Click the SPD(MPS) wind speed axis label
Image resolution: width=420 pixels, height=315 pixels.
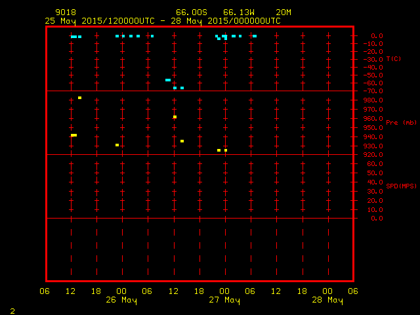click(401, 186)
